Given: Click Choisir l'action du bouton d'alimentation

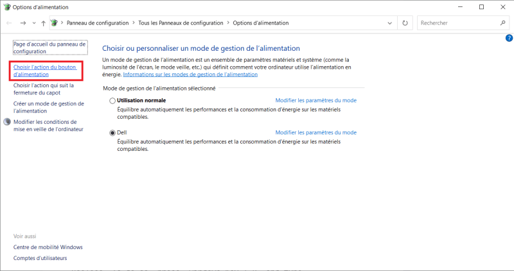Looking at the screenshot, I should [x=45, y=71].
